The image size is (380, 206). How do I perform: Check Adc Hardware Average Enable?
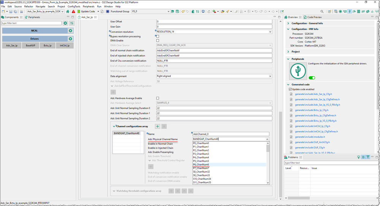158,98
